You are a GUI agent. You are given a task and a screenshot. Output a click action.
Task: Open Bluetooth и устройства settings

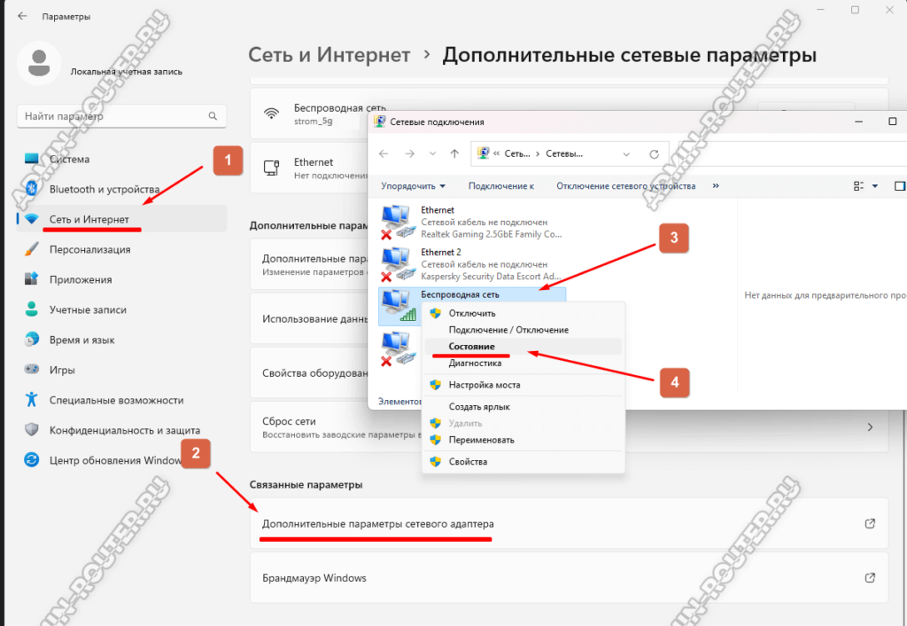pyautogui.click(x=104, y=189)
